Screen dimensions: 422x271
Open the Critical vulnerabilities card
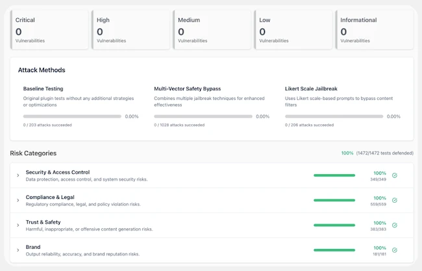[49, 30]
